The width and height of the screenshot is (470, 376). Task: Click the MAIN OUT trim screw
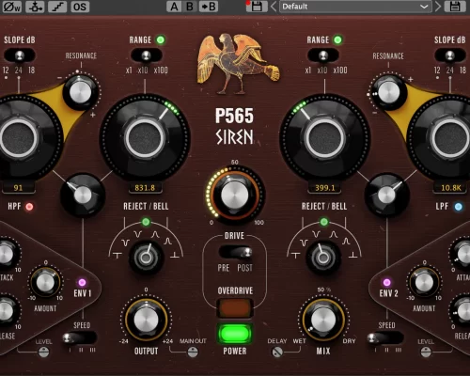point(193,352)
